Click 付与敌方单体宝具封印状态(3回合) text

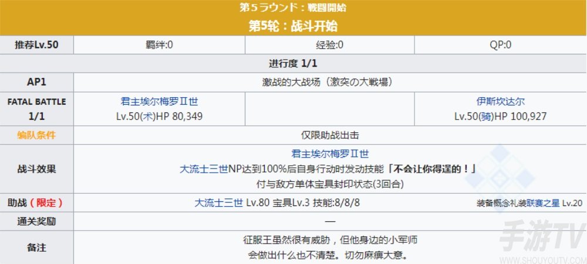pyautogui.click(x=330, y=184)
